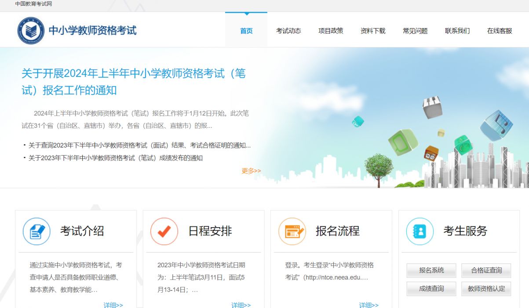Screen dimensions: 529x308
Task: Click the 成绩查询 button
Action: (x=431, y=289)
